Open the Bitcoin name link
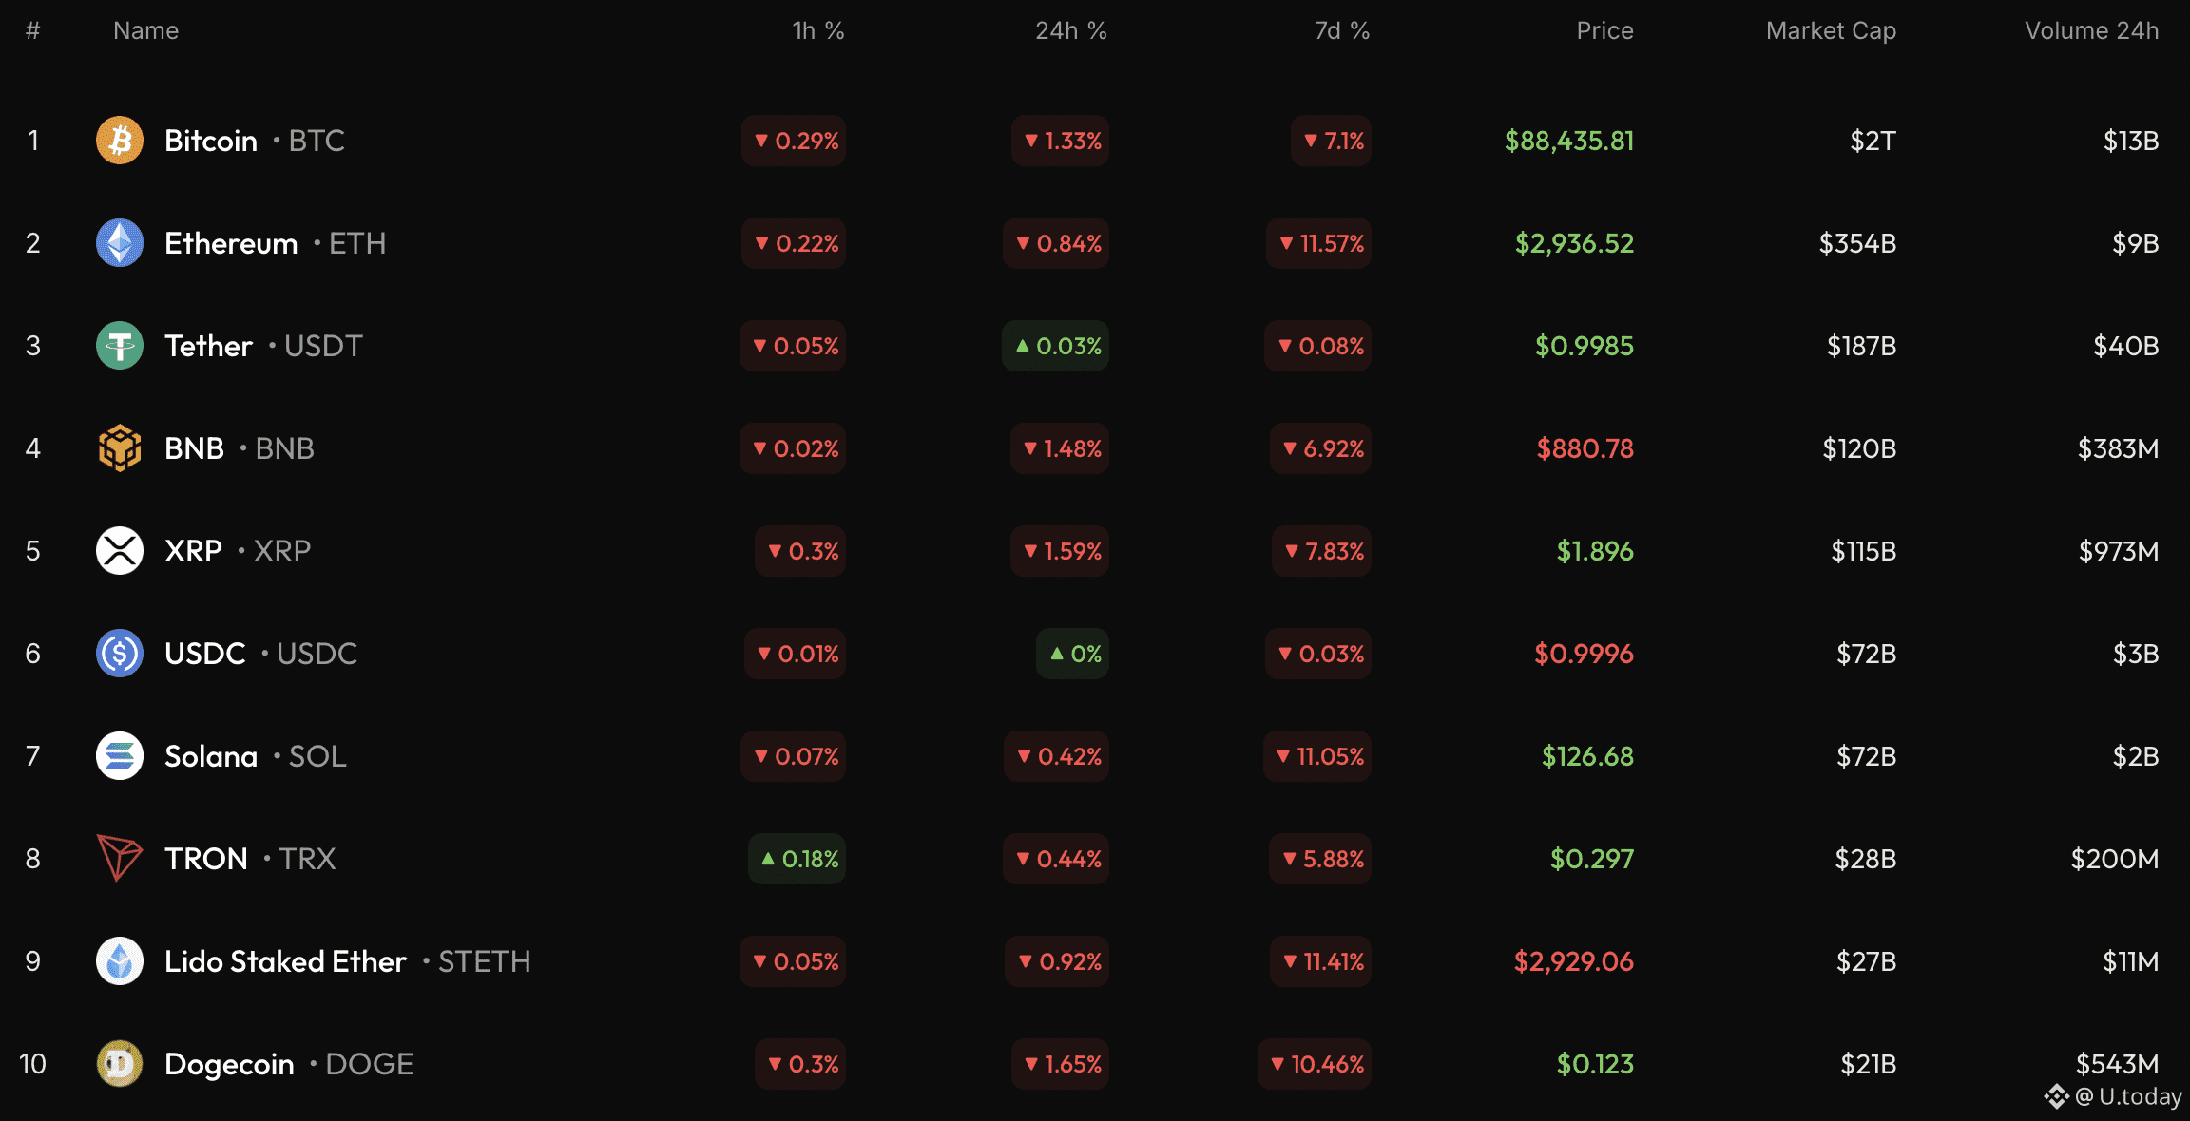Image resolution: width=2190 pixels, height=1121 pixels. tap(211, 141)
